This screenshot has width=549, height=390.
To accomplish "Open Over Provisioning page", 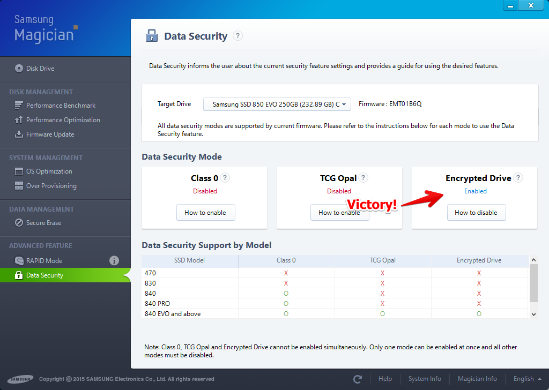I will click(x=51, y=186).
